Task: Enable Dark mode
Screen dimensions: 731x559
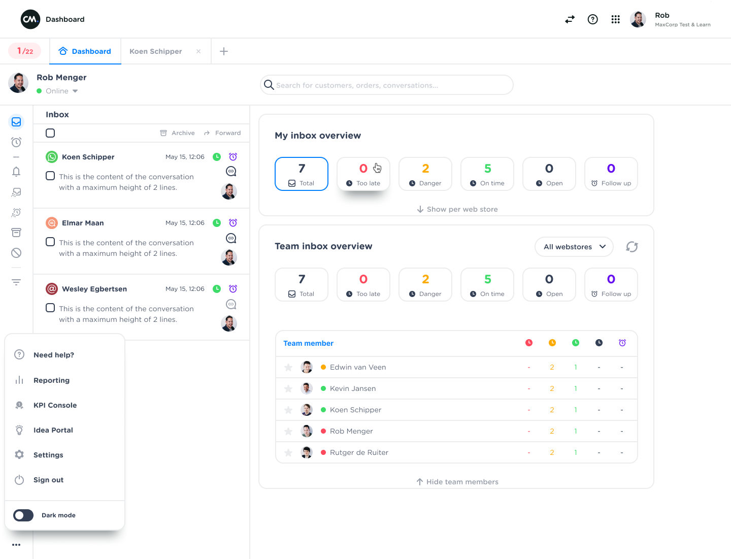Action: click(23, 515)
